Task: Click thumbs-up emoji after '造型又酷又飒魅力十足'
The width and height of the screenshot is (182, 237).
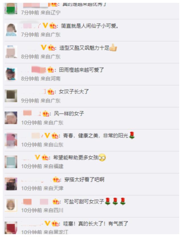Action: (x=113, y=48)
